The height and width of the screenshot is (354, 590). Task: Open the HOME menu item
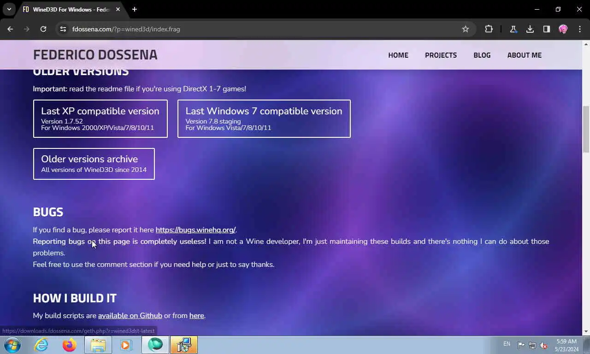tap(398, 55)
